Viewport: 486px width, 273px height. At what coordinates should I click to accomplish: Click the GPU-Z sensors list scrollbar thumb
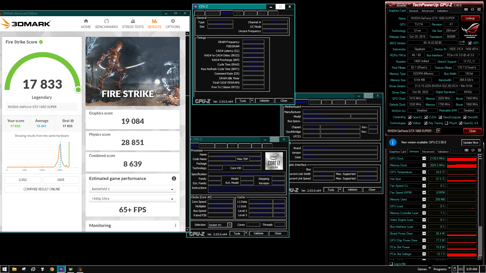click(x=480, y=192)
